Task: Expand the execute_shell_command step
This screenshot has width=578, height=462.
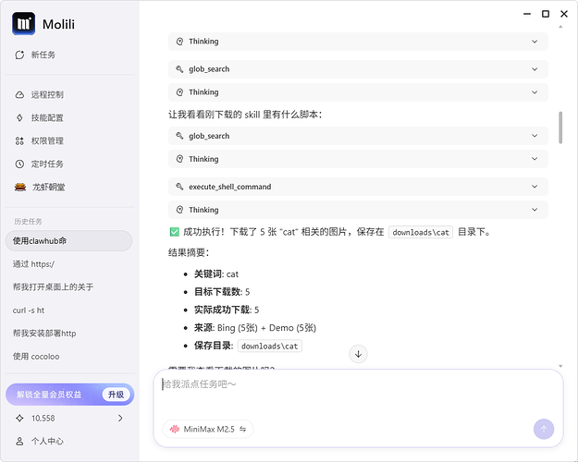Action: [359, 187]
